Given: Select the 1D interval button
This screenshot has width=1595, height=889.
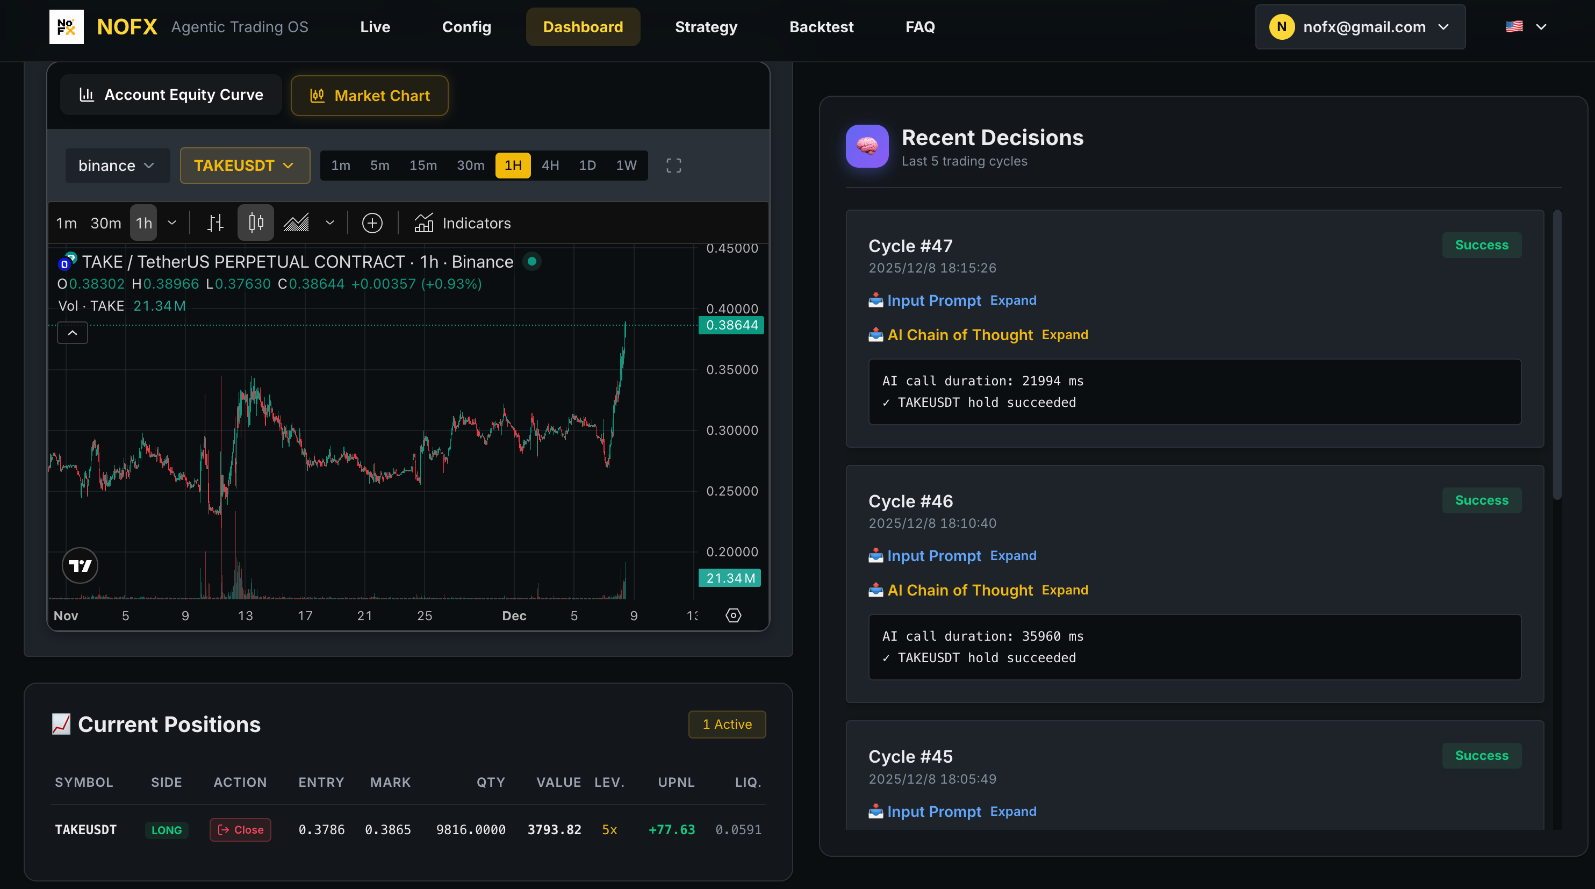Looking at the screenshot, I should 587,166.
